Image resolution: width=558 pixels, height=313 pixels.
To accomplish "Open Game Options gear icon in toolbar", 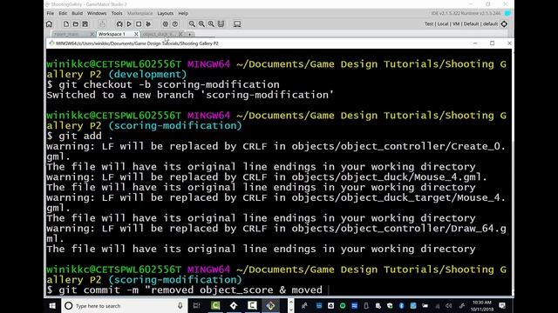I will pyautogui.click(x=165, y=24).
